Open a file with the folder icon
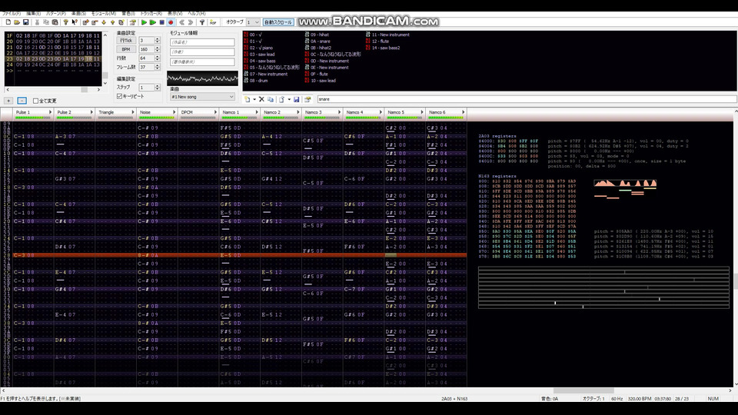The image size is (738, 415). click(17, 22)
